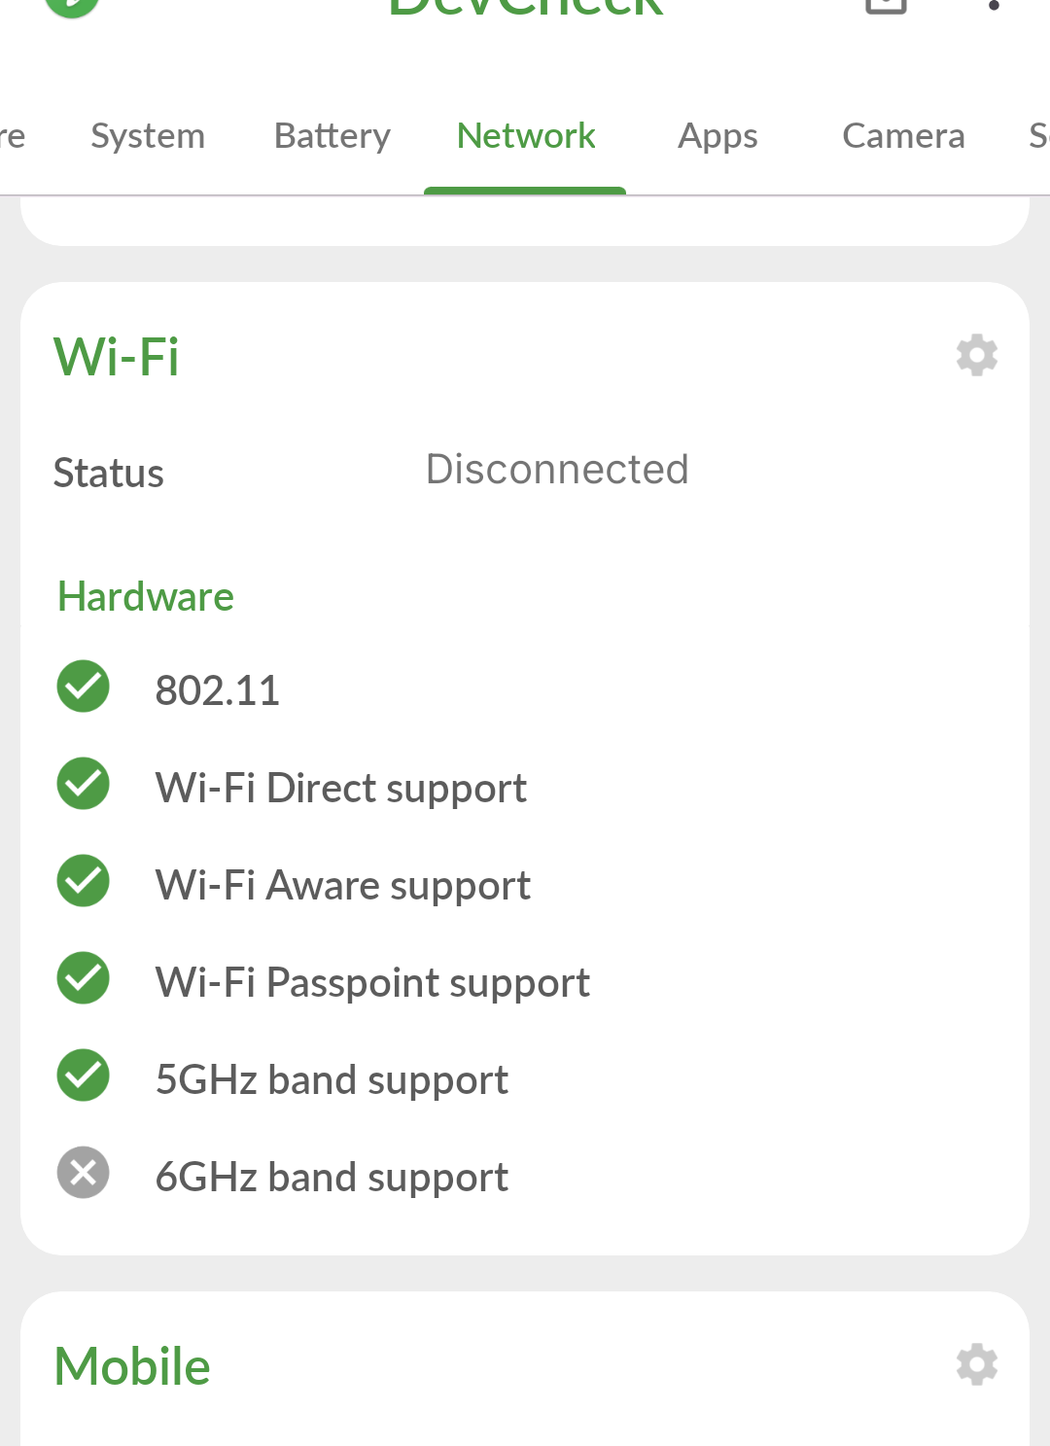Select the Network tab
The image size is (1050, 1446).
click(x=526, y=136)
